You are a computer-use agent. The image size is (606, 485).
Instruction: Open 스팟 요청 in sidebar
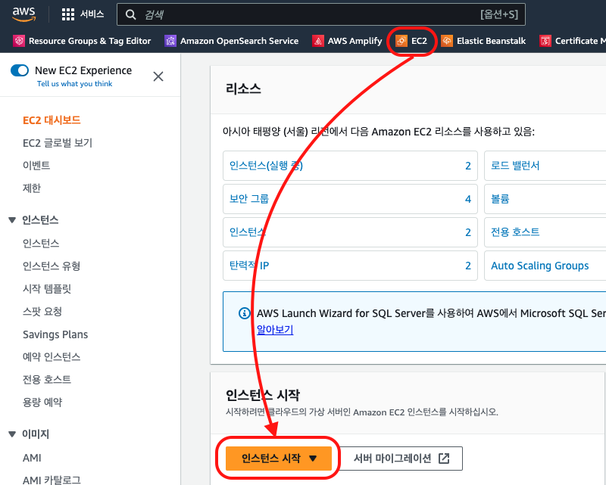coord(42,312)
